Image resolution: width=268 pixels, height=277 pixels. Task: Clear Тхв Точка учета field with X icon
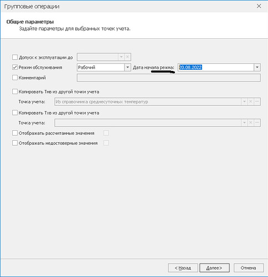tap(250, 122)
